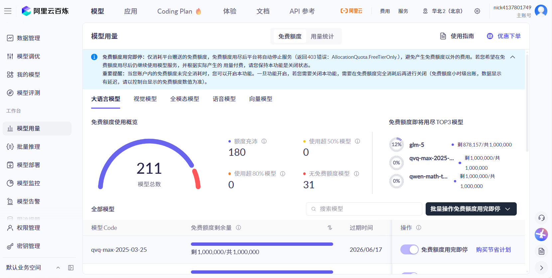Open the 应用 top menu
The image size is (552, 278).
tap(131, 11)
